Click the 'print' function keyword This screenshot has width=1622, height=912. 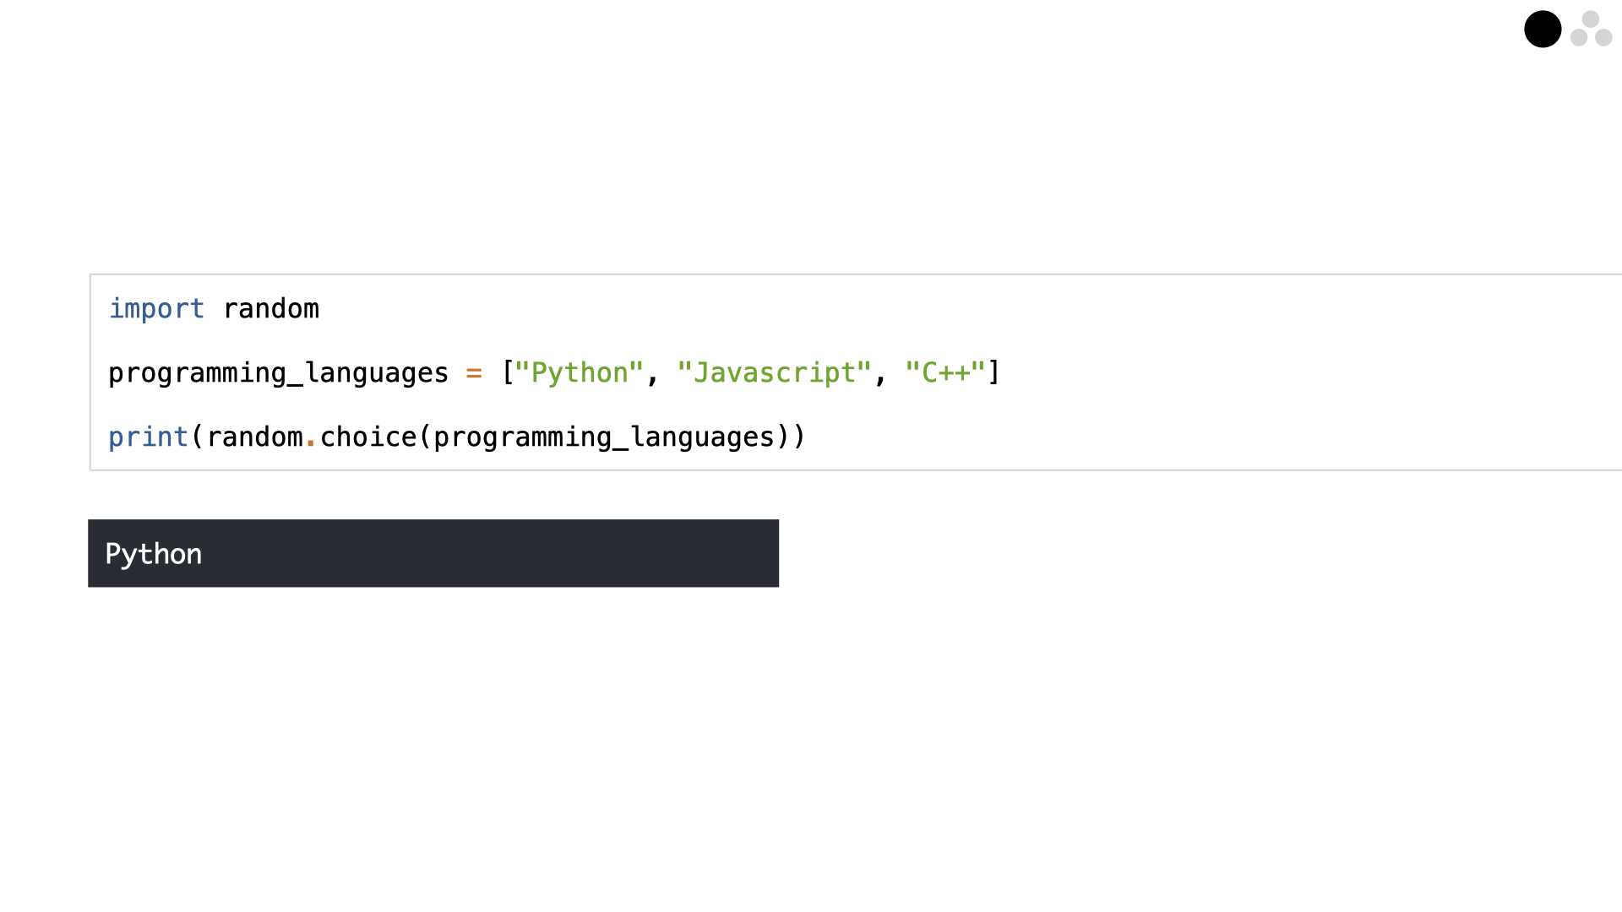(149, 437)
